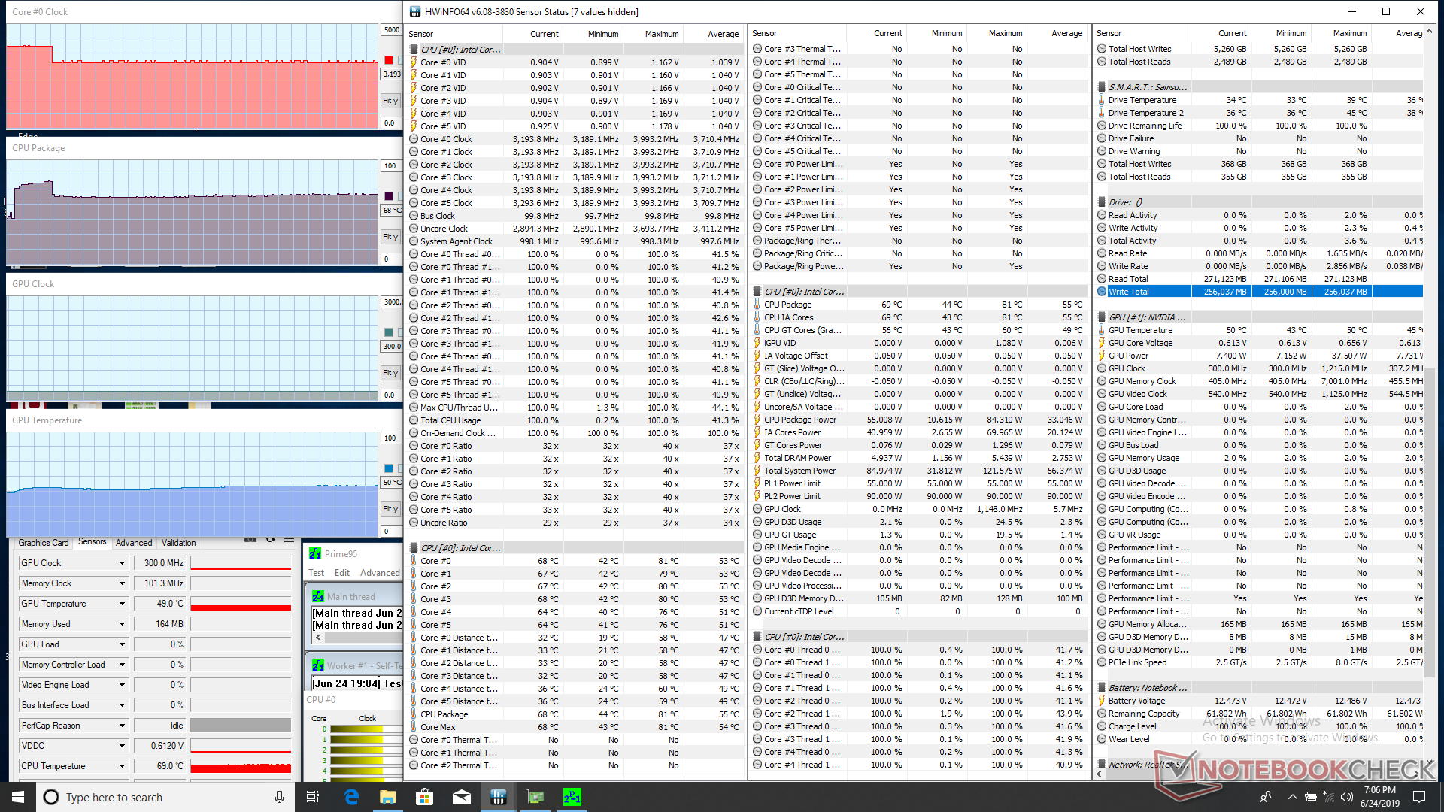Click the lightning icon beside Battery Voltage
The image size is (1444, 812).
(x=1101, y=701)
